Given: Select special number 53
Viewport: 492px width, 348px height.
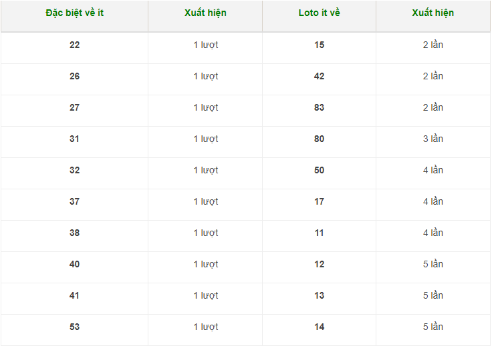Looking at the screenshot, I should [x=74, y=327].
